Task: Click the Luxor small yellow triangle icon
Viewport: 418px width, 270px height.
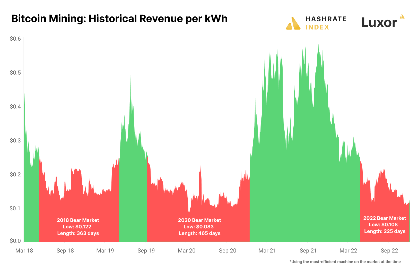Action: (x=402, y=16)
